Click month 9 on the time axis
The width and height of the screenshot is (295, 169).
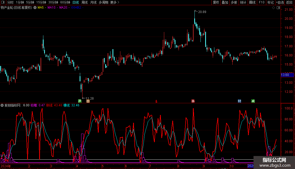(x=204, y=166)
